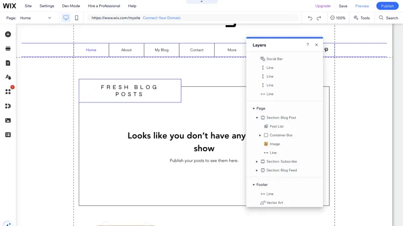Viewport: 403px width, 226px height.
Task: Click the site URL text in address bar
Action: (x=116, y=18)
